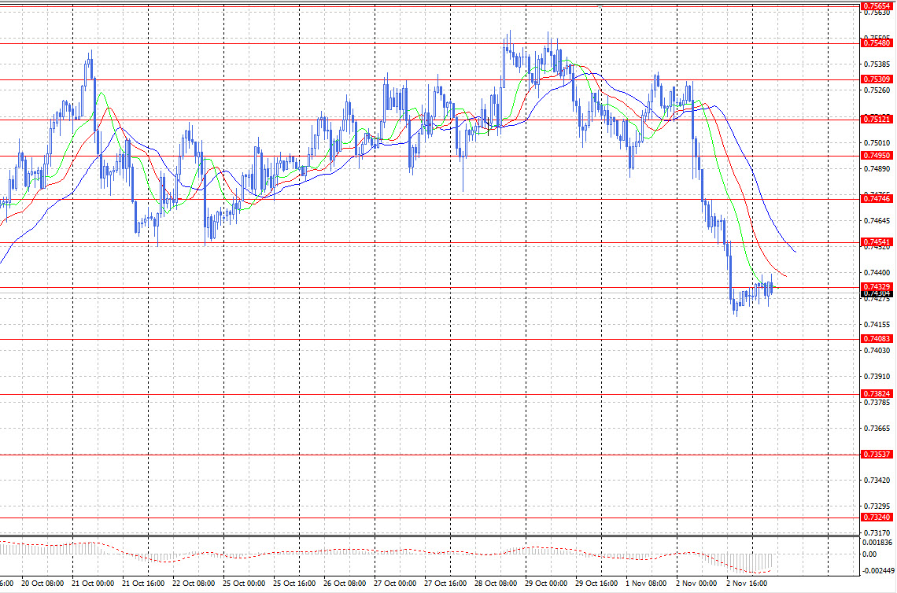This screenshot has width=897, height=593.
Task: Click the black 0.74304 current price label
Action: tap(877, 294)
